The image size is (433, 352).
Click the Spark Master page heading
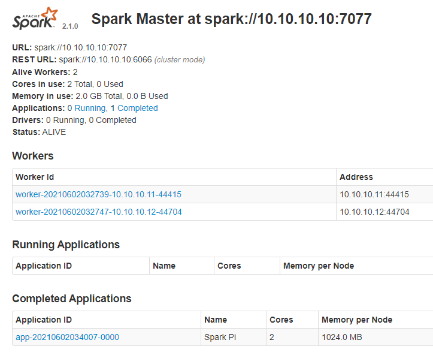231,19
